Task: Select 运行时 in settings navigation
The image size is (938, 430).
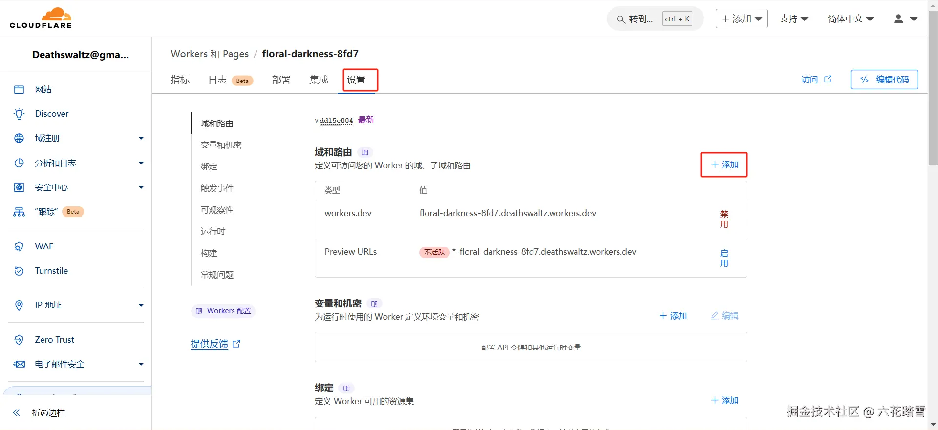Action: click(x=213, y=231)
